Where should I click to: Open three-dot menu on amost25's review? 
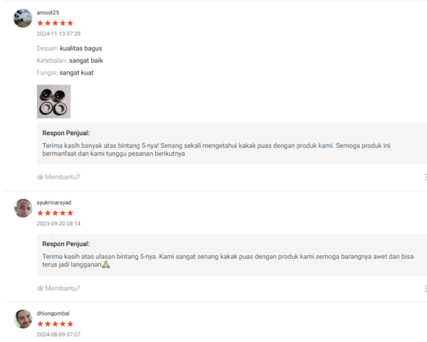point(426,177)
